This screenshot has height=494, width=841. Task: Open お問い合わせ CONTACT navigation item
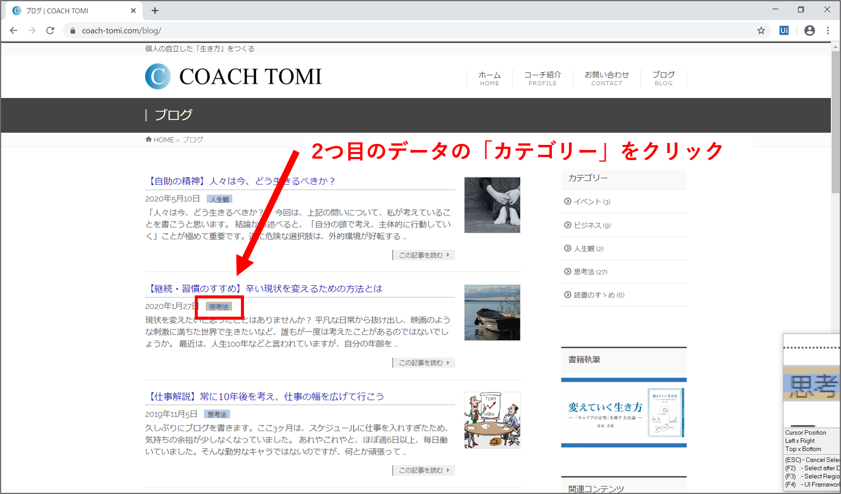click(606, 78)
